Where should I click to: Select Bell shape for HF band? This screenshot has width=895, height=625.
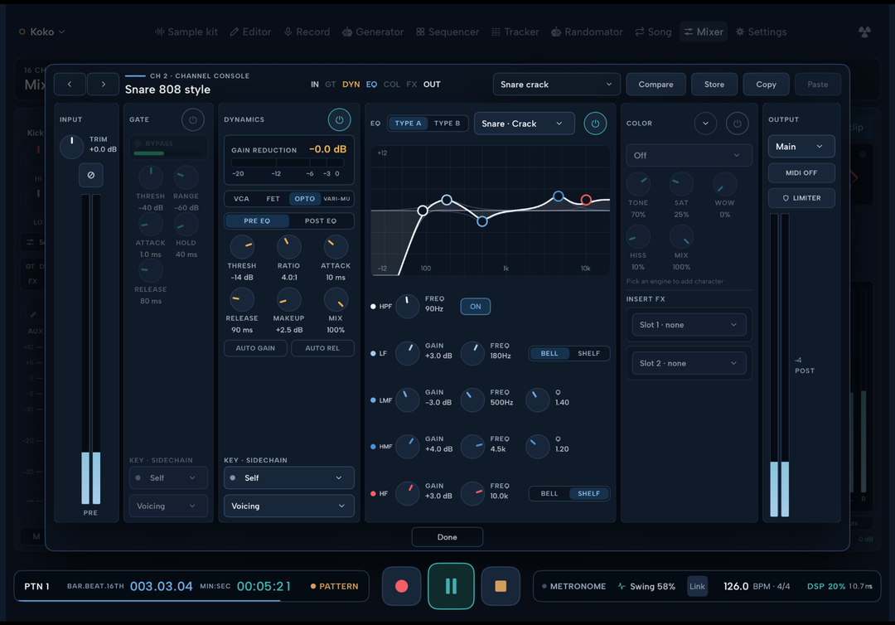(549, 494)
